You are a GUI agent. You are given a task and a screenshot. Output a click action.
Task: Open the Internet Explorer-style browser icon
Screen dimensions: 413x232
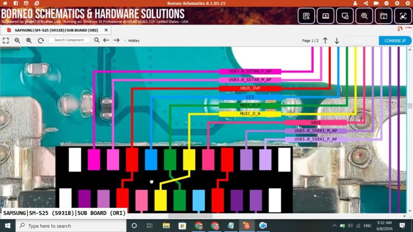[37, 3]
